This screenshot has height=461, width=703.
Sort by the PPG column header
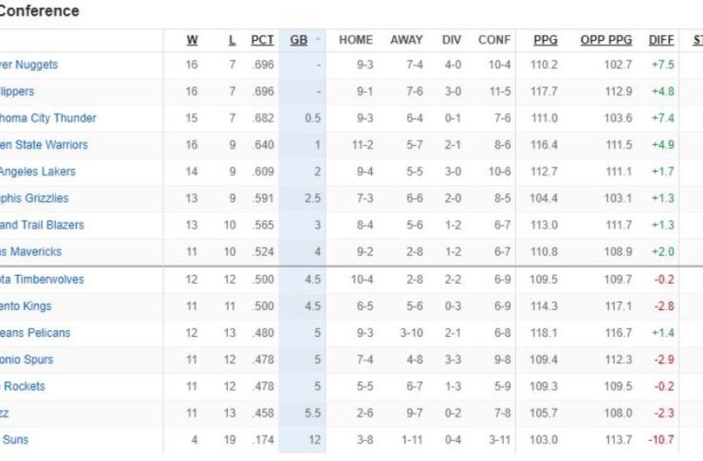(546, 40)
